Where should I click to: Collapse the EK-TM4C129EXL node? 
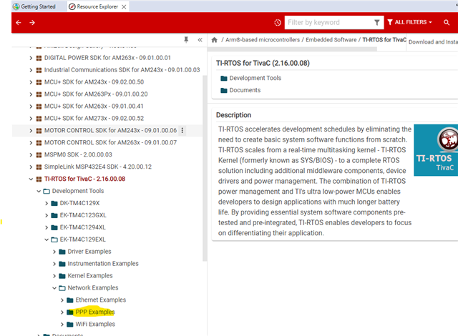click(x=47, y=239)
